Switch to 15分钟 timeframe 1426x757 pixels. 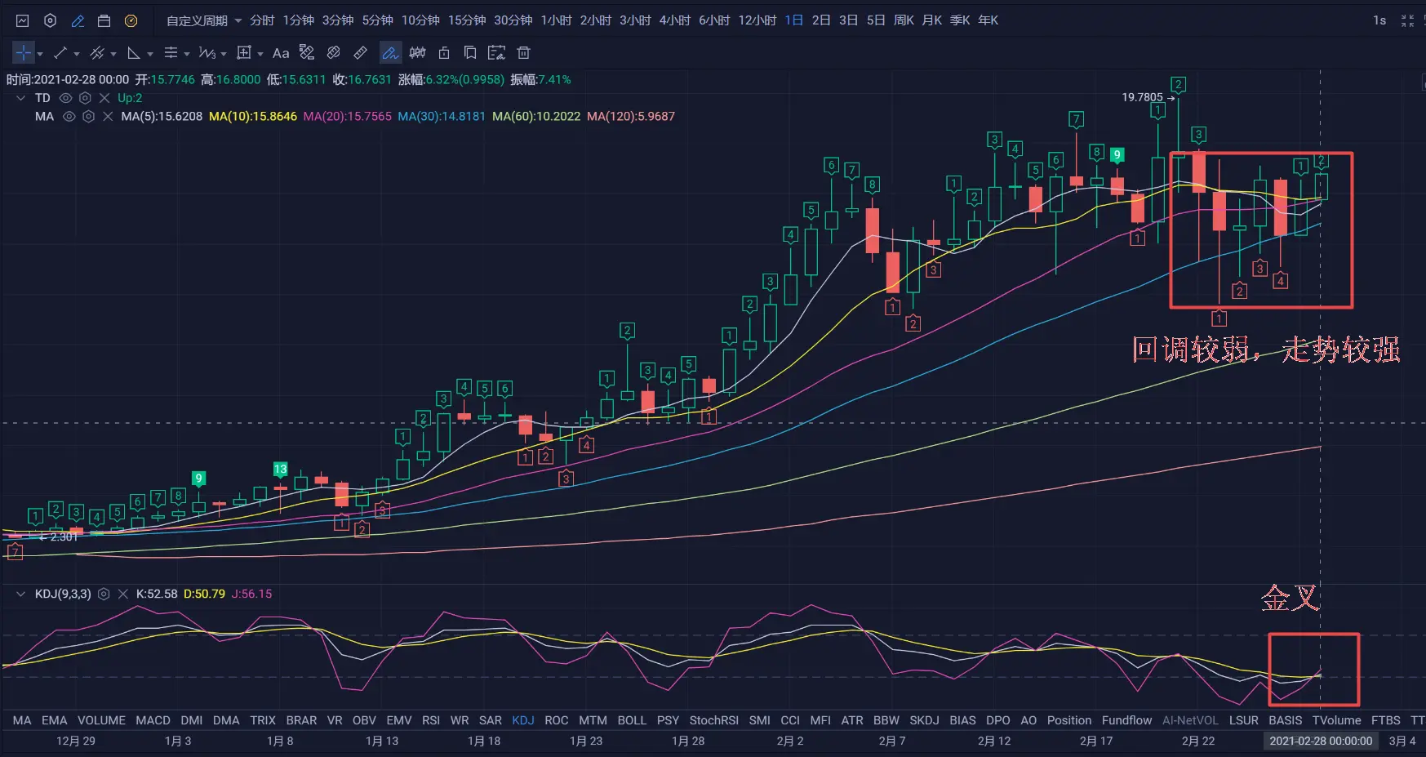(467, 20)
